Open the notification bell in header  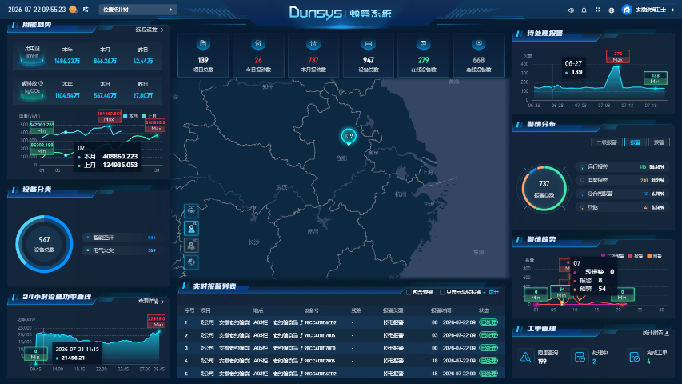584,10
